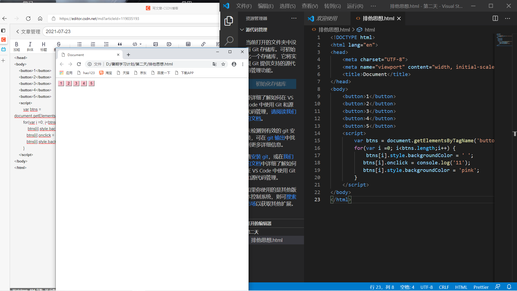Apply italic (斜体) in the CSDN editor
Viewport: 517px width, 291px height.
pos(30,46)
